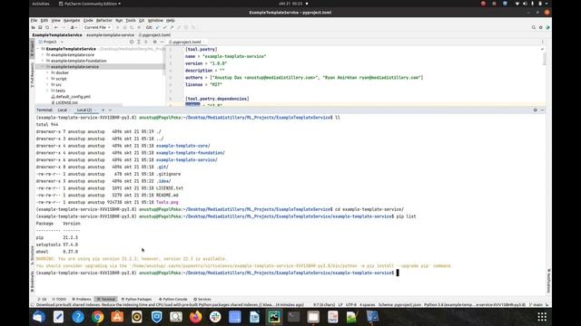The width and height of the screenshot is (581, 326).
Task: Open the View menu
Action: [x=55, y=20]
